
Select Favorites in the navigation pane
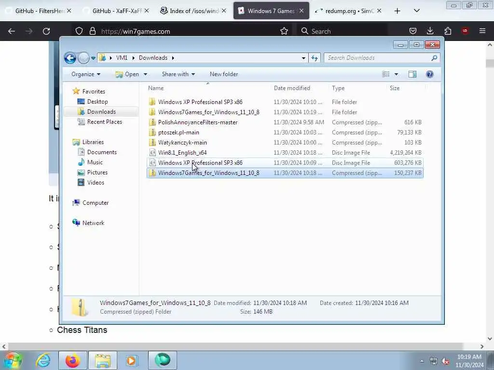[x=94, y=92]
